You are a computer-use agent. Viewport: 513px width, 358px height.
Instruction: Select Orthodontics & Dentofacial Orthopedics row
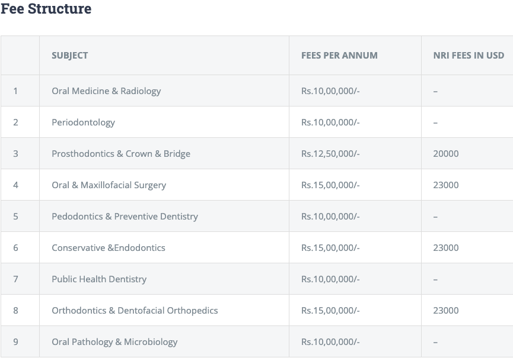coord(135,311)
